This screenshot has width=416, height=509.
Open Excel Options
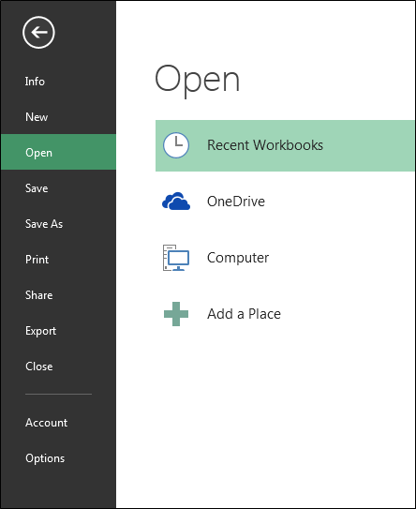click(x=45, y=458)
